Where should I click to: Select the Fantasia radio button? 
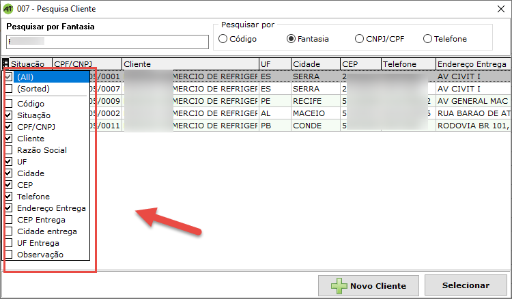click(291, 39)
